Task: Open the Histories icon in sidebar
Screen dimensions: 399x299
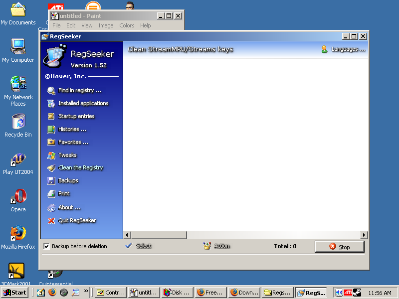Action: pos(51,130)
